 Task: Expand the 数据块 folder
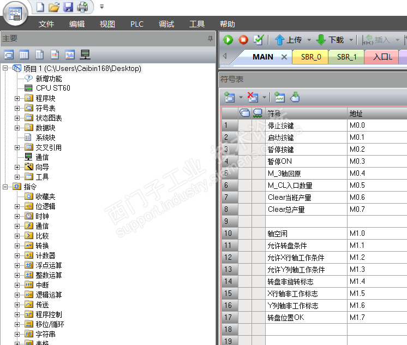coord(17,128)
